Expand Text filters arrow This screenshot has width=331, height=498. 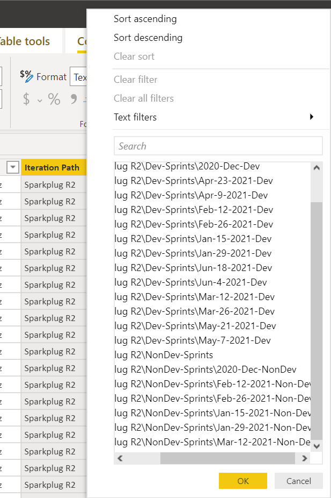point(312,117)
